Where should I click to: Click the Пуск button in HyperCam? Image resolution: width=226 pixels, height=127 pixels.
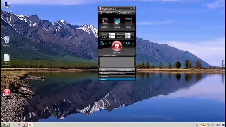(107, 70)
